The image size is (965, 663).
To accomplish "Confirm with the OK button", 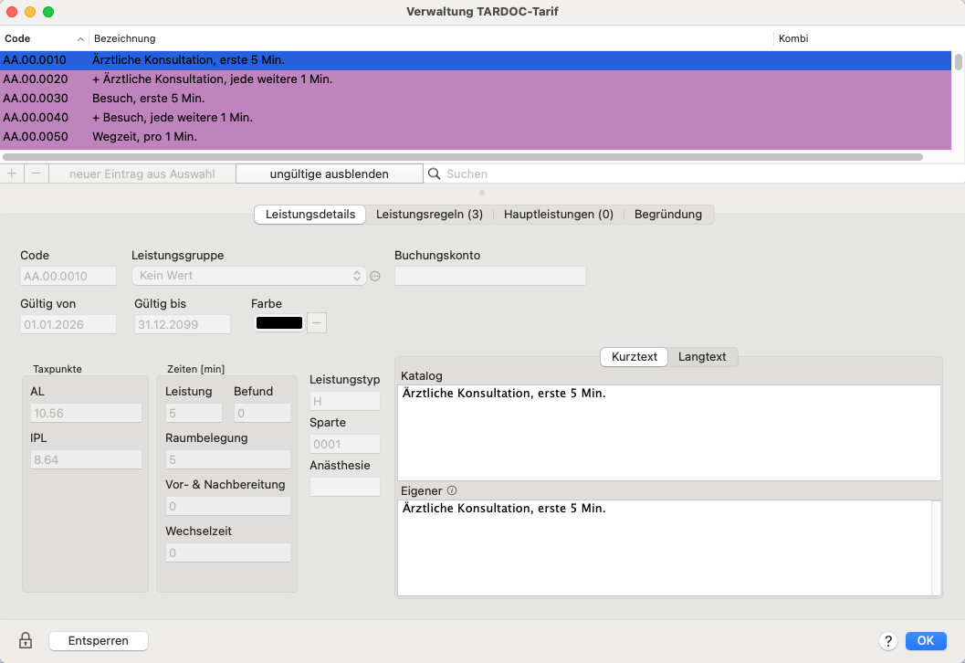I will click(x=926, y=641).
